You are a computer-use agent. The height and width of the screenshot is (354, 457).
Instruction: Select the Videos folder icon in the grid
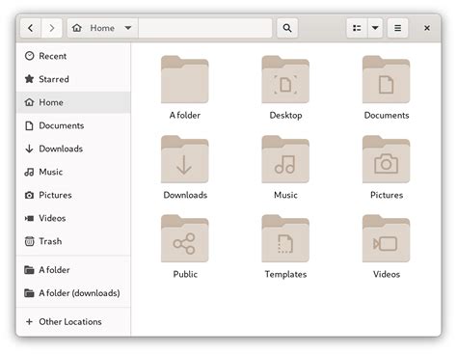(387, 238)
